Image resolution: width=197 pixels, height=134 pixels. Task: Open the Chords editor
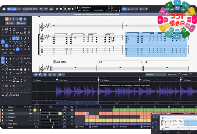[x=21, y=23]
